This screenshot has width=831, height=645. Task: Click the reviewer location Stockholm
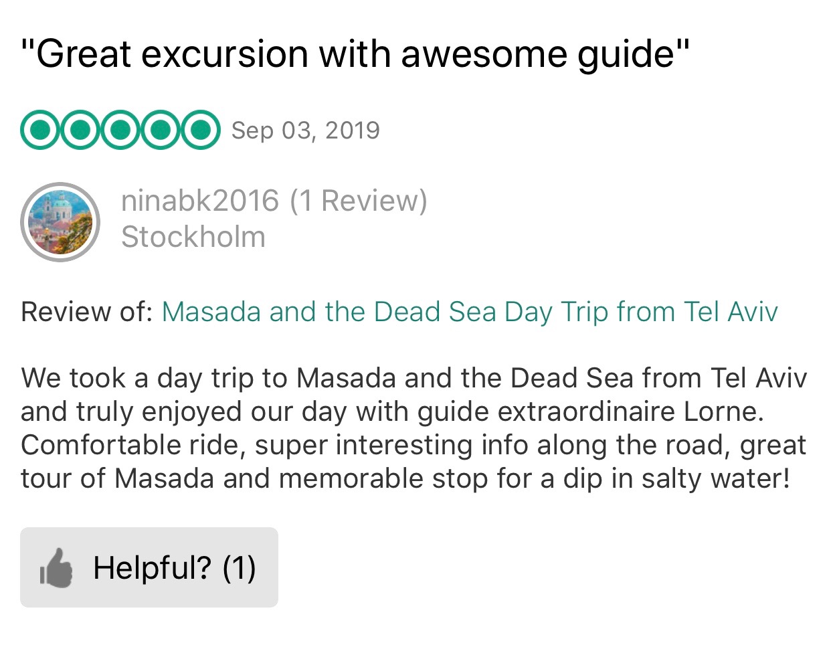tap(193, 237)
